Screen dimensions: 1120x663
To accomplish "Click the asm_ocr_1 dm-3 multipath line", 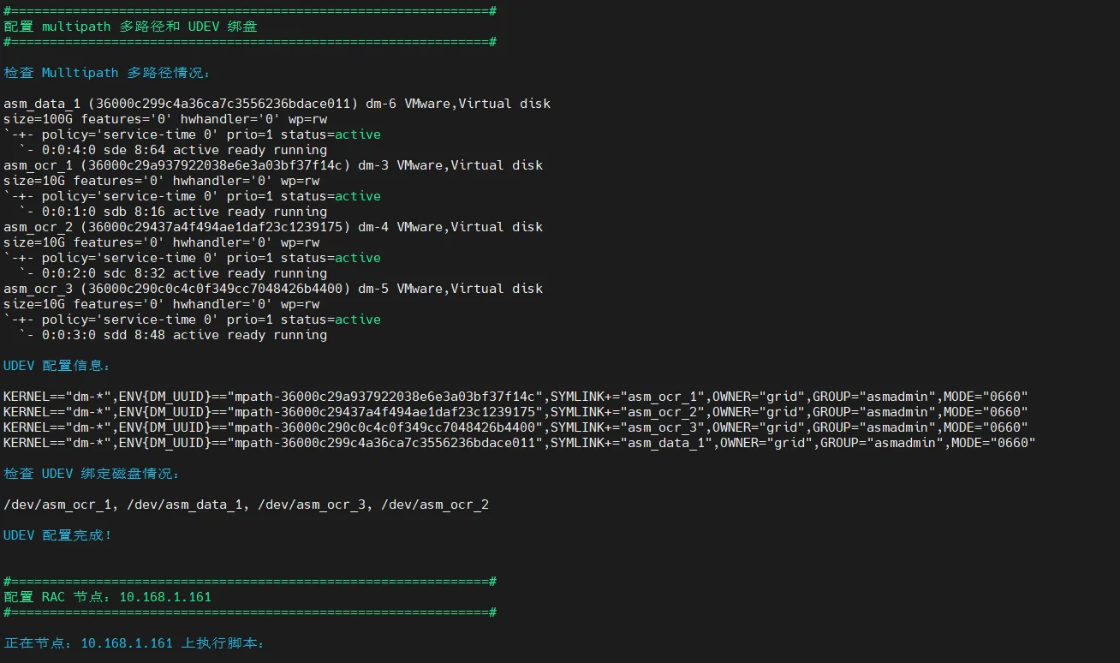I will (x=273, y=165).
